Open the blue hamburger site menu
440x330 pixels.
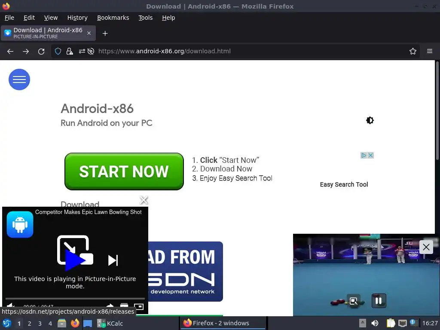[19, 79]
